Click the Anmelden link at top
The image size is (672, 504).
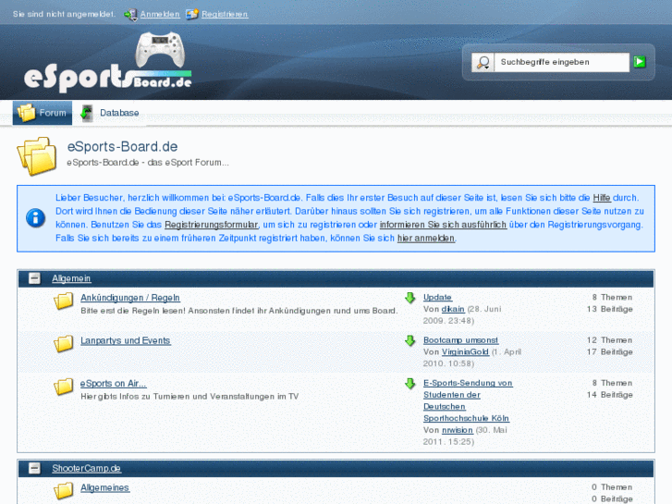pos(160,14)
